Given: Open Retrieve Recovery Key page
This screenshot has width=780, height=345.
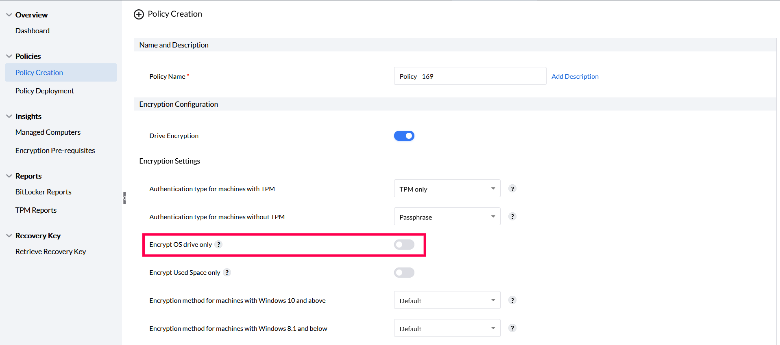Looking at the screenshot, I should [51, 252].
